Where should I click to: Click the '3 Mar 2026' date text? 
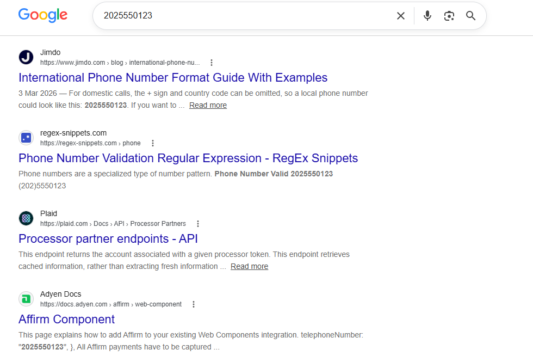point(38,94)
